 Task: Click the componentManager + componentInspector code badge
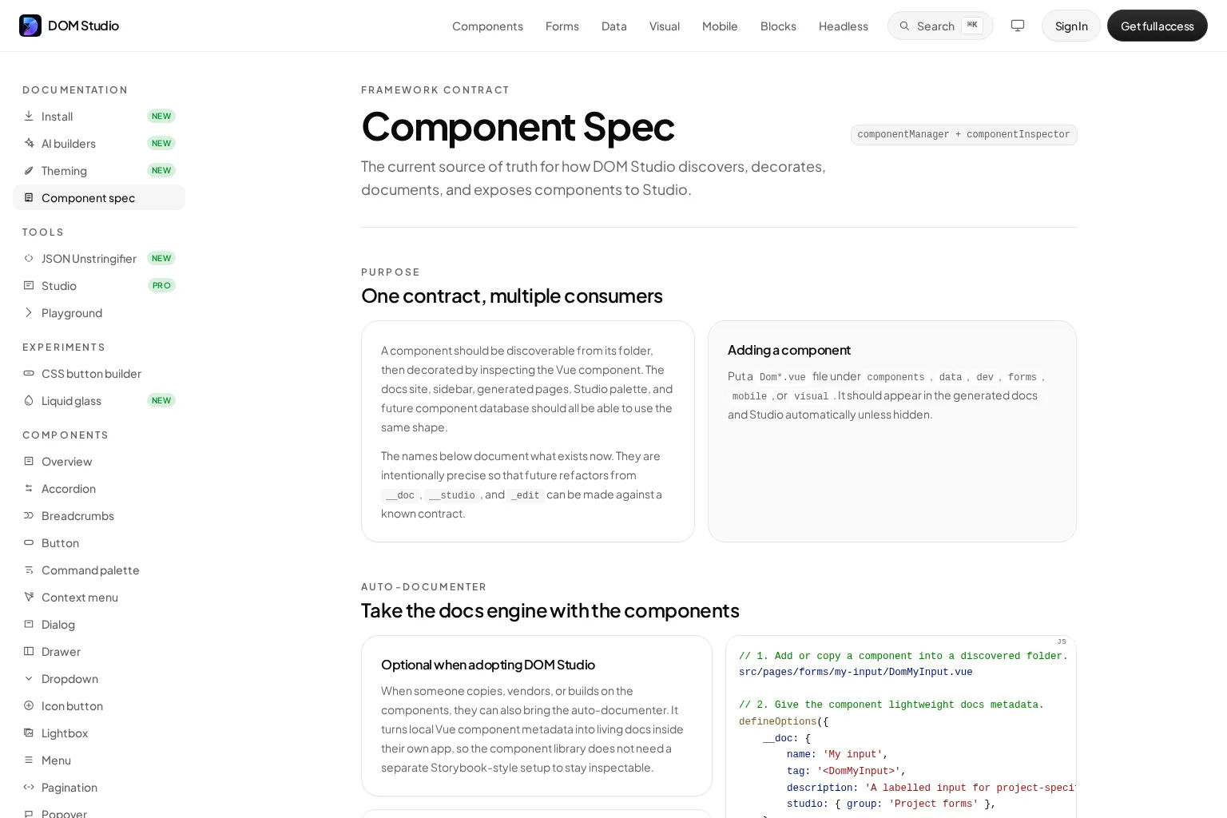click(x=963, y=135)
